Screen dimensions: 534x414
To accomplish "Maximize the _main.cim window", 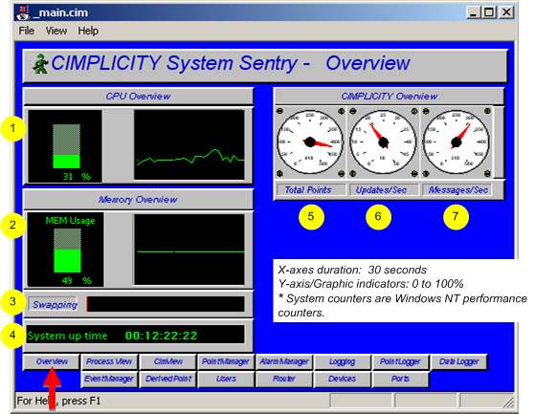I will [489, 12].
